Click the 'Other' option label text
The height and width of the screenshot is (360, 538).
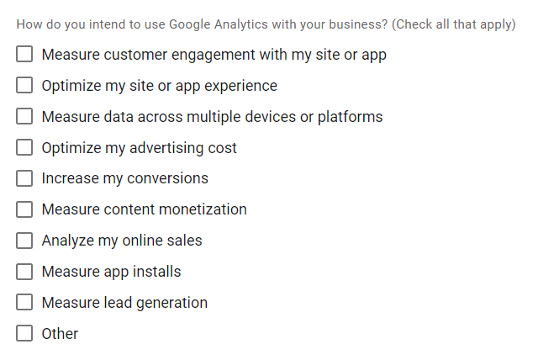(60, 334)
